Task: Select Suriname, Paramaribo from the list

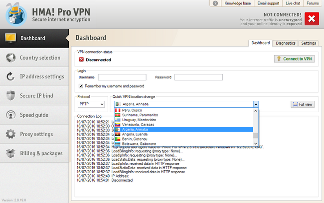Action: 183,115
